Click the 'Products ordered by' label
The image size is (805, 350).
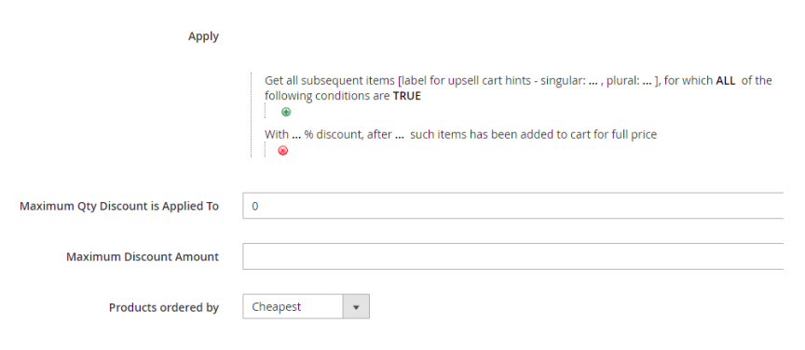164,307
